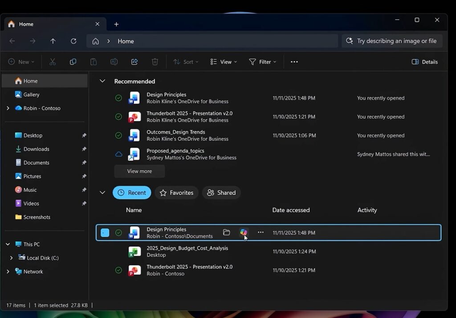Image resolution: width=456 pixels, height=318 pixels.
Task: Click the Paste icon in the toolbar
Action: coord(93,61)
